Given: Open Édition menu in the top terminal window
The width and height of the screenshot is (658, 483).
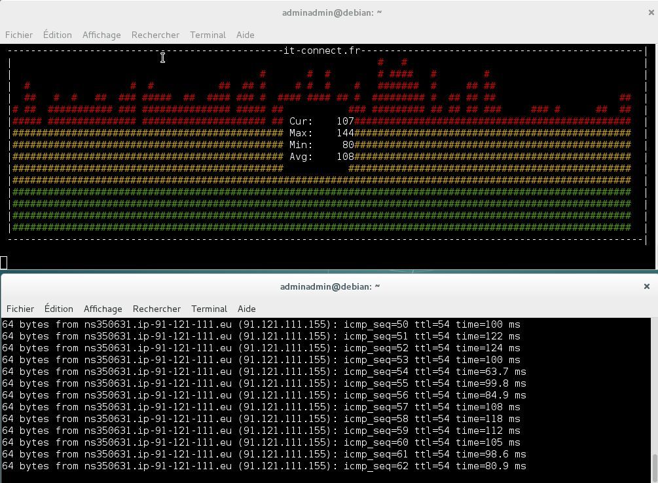Looking at the screenshot, I should [58, 35].
